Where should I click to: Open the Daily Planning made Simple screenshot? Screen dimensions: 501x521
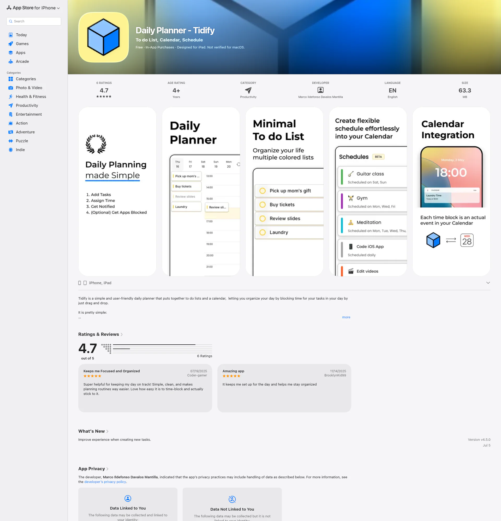pyautogui.click(x=117, y=191)
